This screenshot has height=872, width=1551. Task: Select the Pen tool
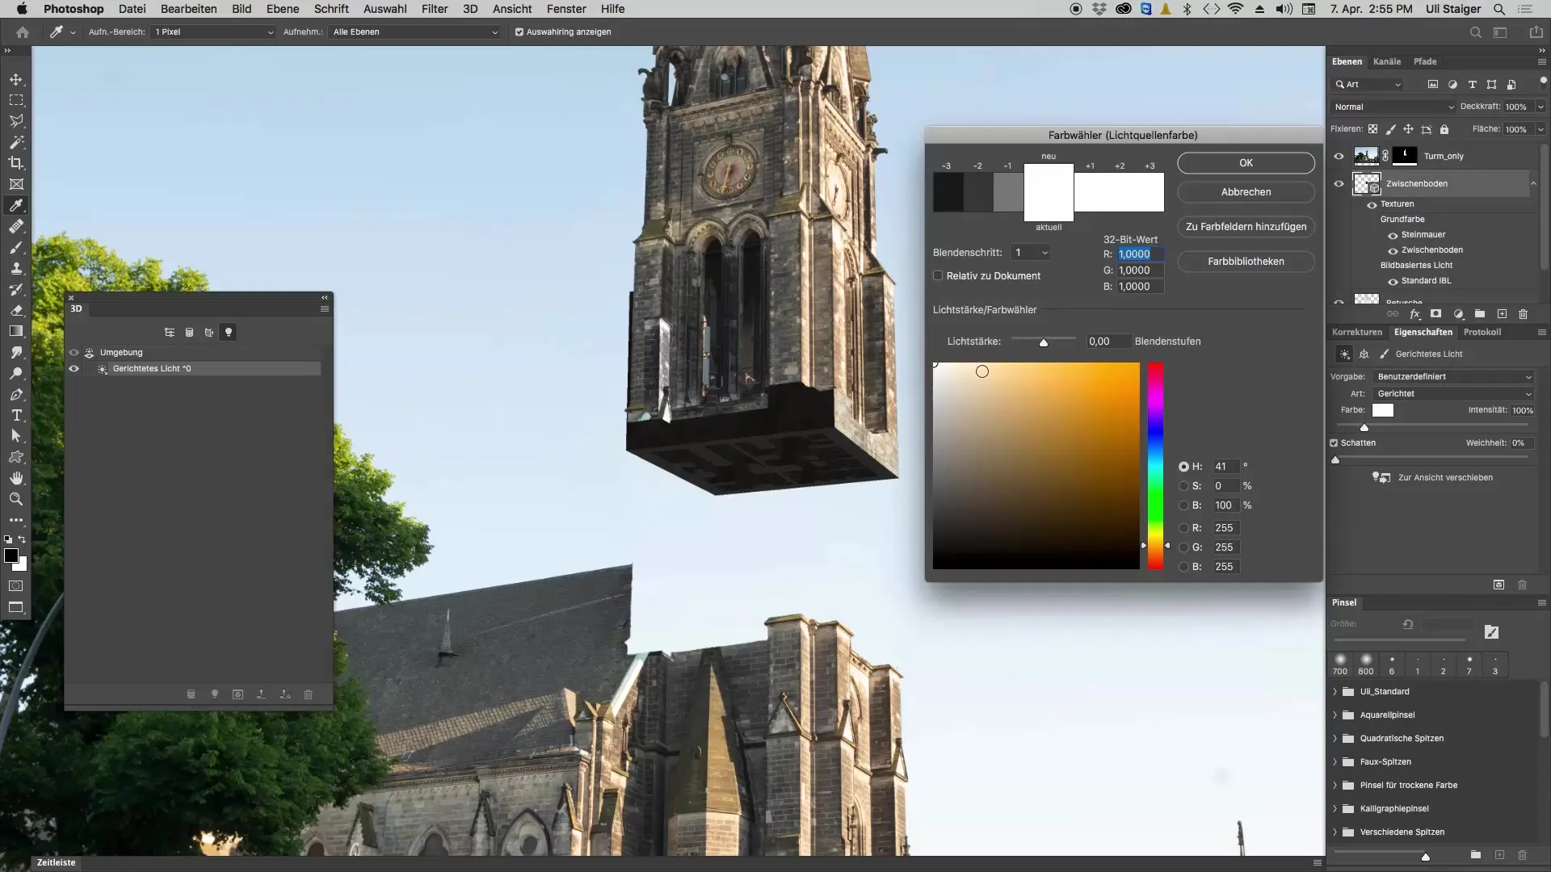(16, 394)
